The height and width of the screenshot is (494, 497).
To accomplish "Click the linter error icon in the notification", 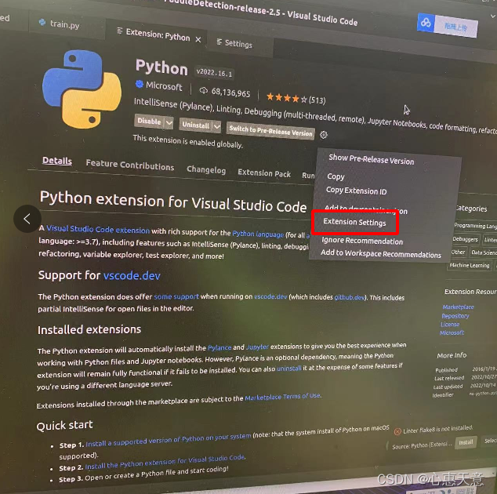I will (397, 431).
